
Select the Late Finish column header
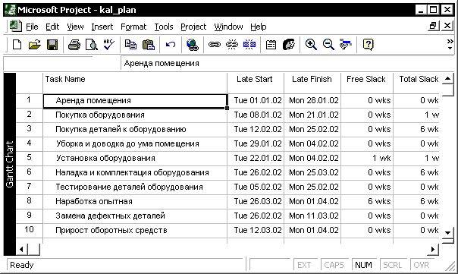(x=312, y=83)
